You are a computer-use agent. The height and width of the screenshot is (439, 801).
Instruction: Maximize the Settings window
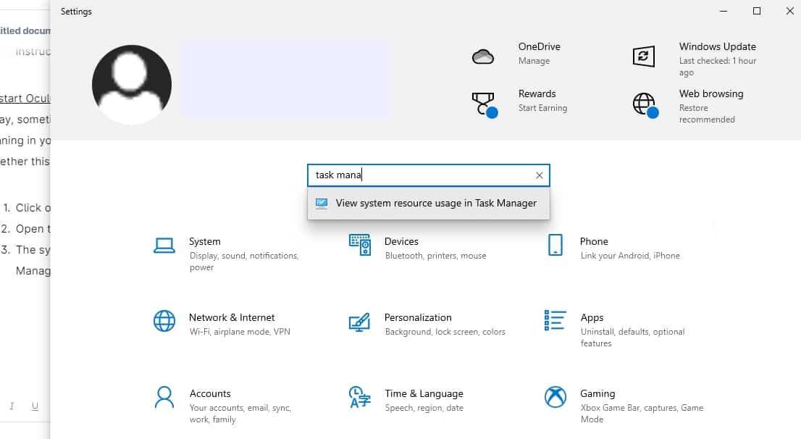pyautogui.click(x=757, y=11)
